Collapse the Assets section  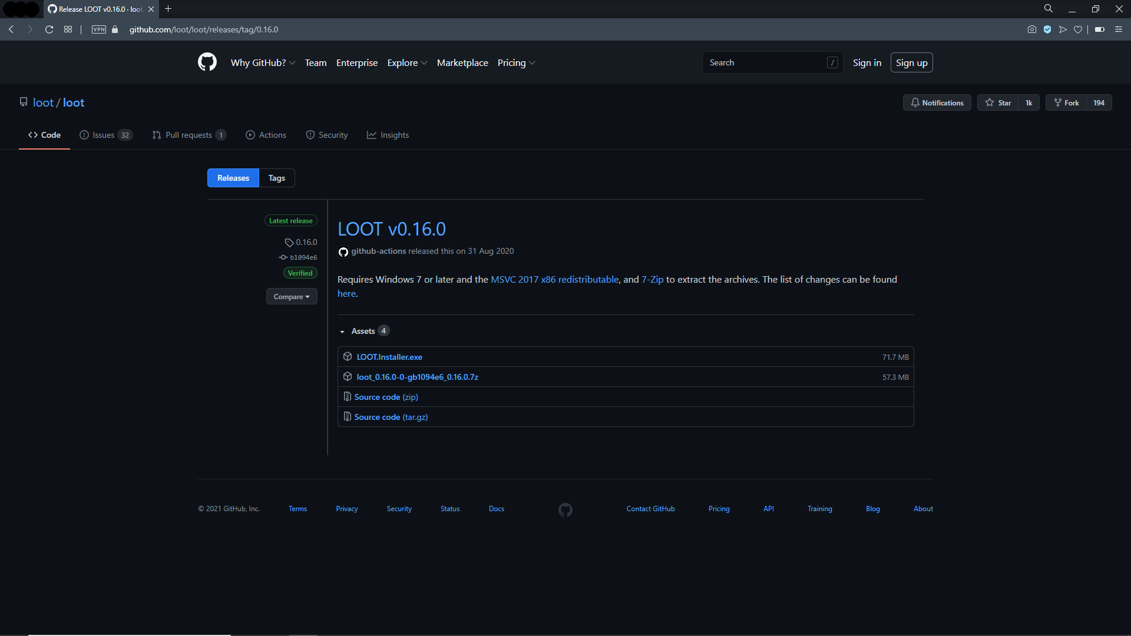[x=363, y=331]
